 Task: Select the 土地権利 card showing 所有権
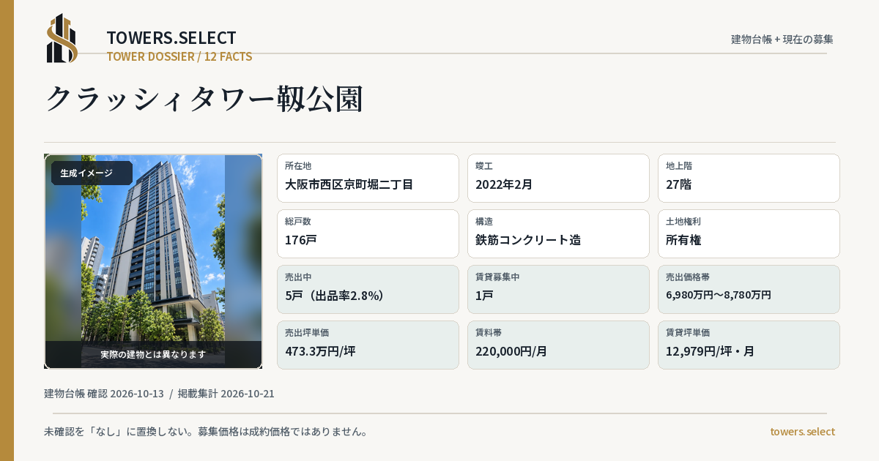pos(749,233)
